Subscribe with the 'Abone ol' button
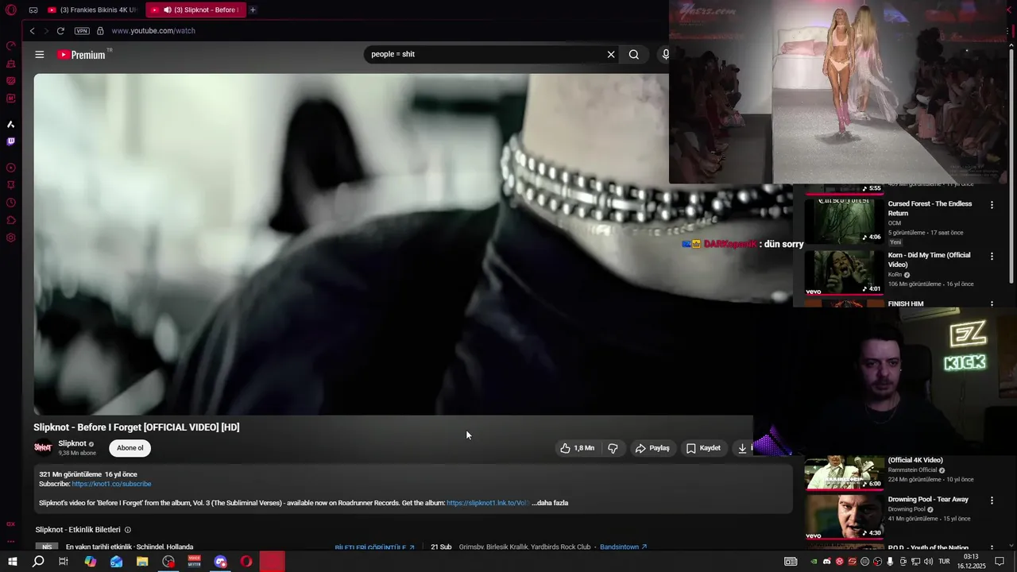Screen dimensions: 1017x572 [x=130, y=448]
